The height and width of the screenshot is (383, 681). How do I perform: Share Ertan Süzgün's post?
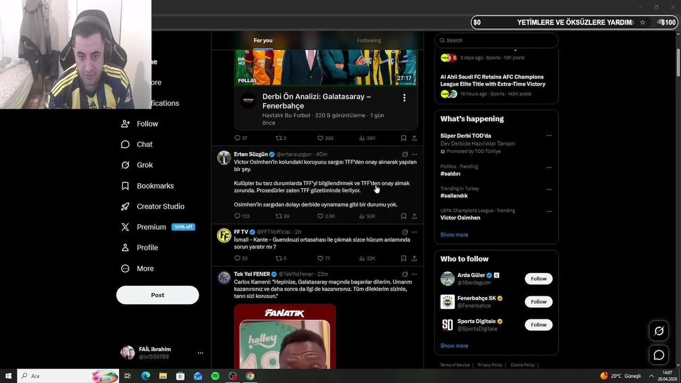tap(414, 217)
